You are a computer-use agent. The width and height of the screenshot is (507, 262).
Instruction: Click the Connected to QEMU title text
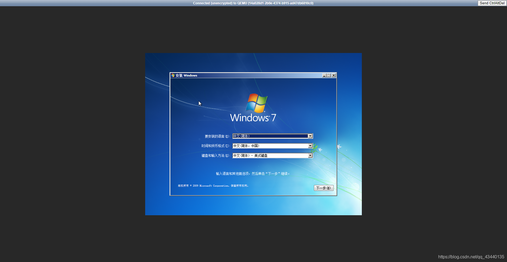(253, 3)
